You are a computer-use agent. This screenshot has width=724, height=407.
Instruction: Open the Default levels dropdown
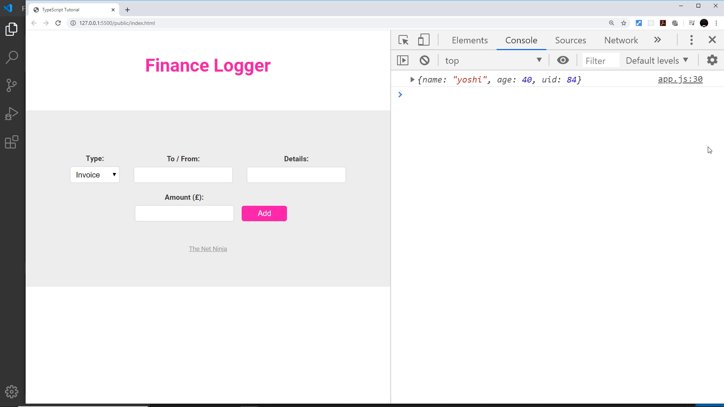click(657, 60)
